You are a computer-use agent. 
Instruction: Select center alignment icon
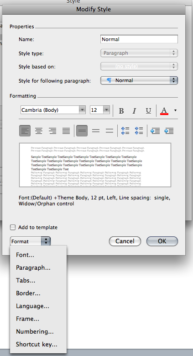[39, 131]
